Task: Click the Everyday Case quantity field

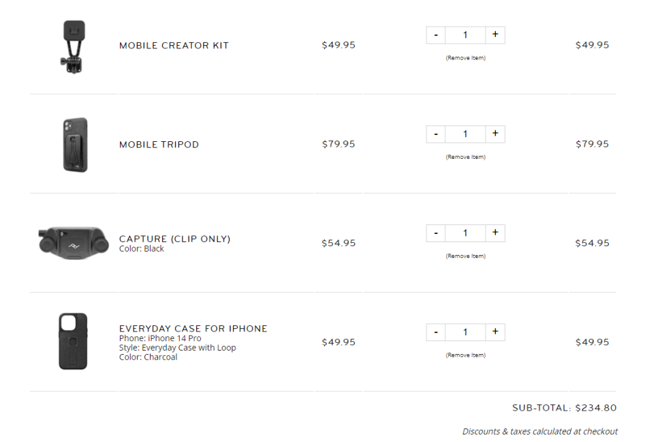Action: tap(465, 332)
